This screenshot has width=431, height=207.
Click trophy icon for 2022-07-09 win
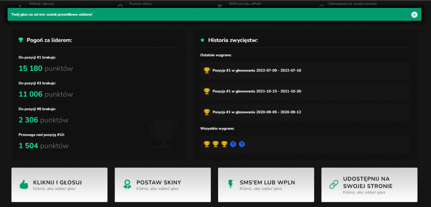(207, 70)
